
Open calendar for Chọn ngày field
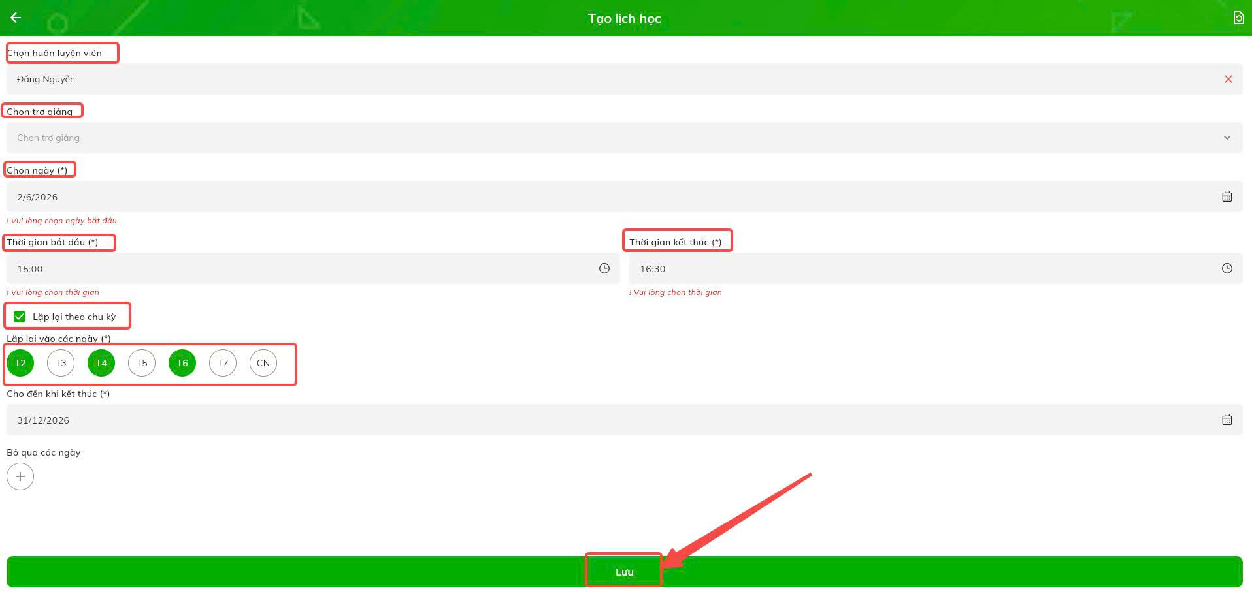tap(1227, 196)
